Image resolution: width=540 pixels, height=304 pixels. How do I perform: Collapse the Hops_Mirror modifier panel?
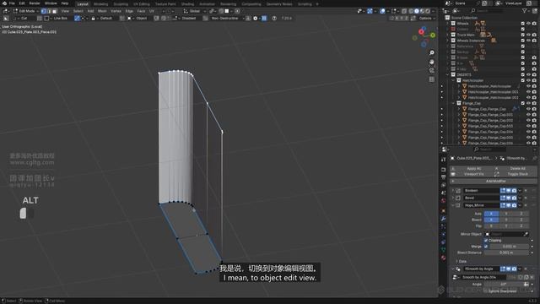point(453,205)
